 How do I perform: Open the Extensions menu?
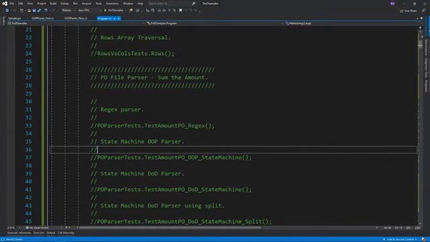pos(112,3)
